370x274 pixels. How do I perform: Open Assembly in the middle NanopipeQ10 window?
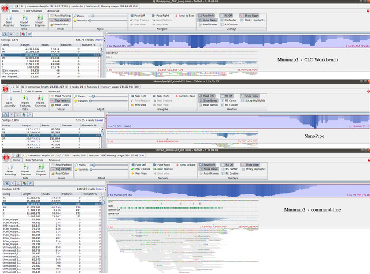coord(10,101)
